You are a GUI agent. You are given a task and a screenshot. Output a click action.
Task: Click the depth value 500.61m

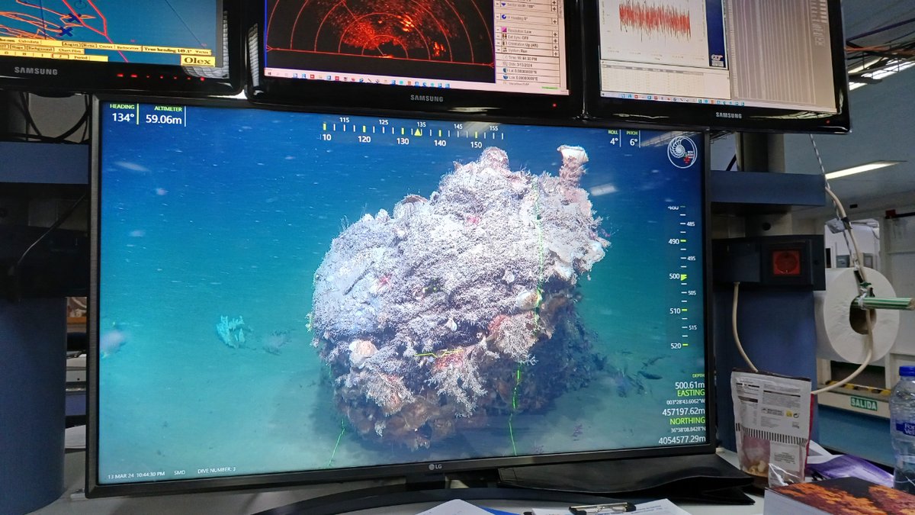[x=689, y=385]
